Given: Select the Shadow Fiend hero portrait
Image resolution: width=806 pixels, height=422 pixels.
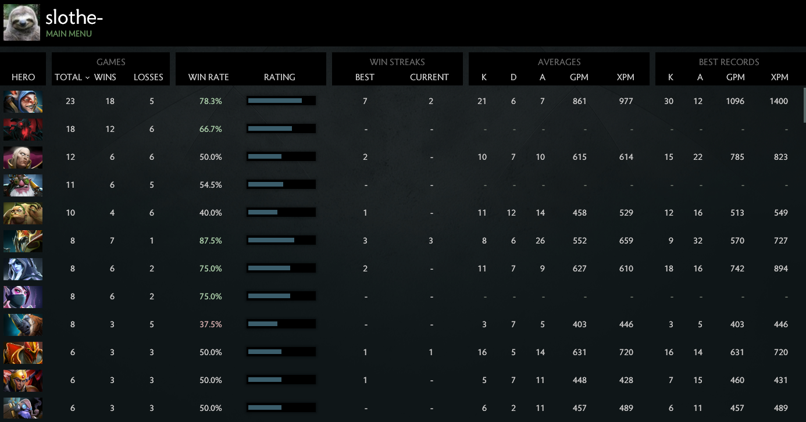Looking at the screenshot, I should coord(23,129).
